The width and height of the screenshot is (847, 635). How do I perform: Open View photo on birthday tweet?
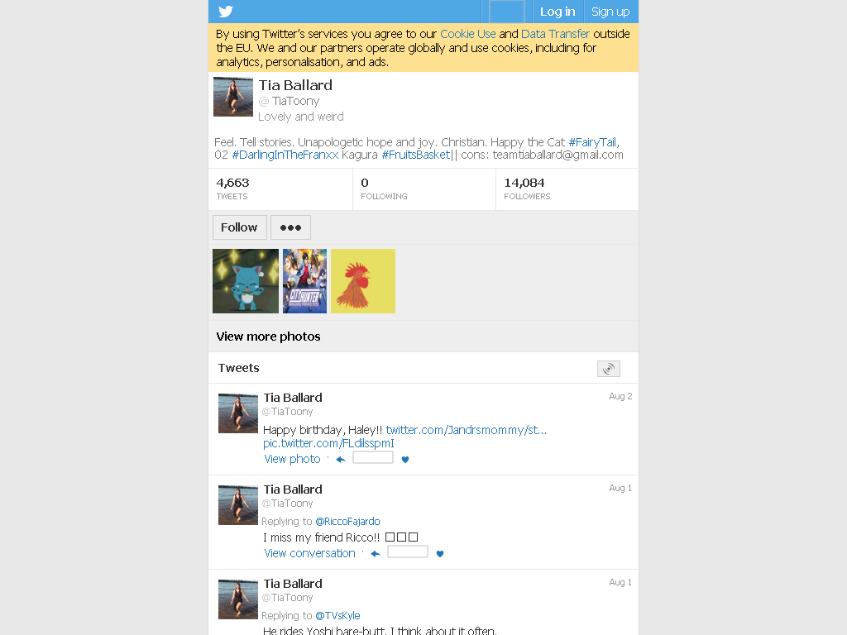click(x=292, y=459)
